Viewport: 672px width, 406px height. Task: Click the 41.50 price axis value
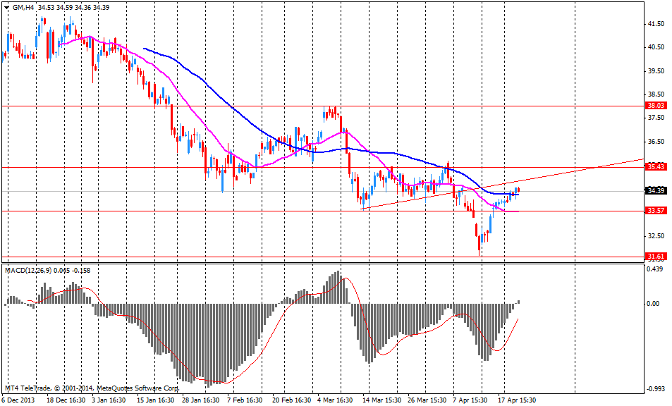coord(656,24)
